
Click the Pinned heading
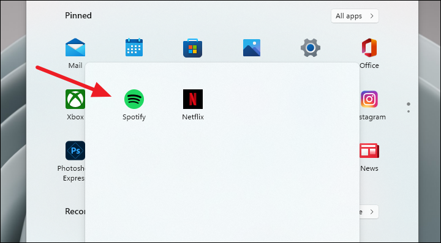(x=78, y=15)
